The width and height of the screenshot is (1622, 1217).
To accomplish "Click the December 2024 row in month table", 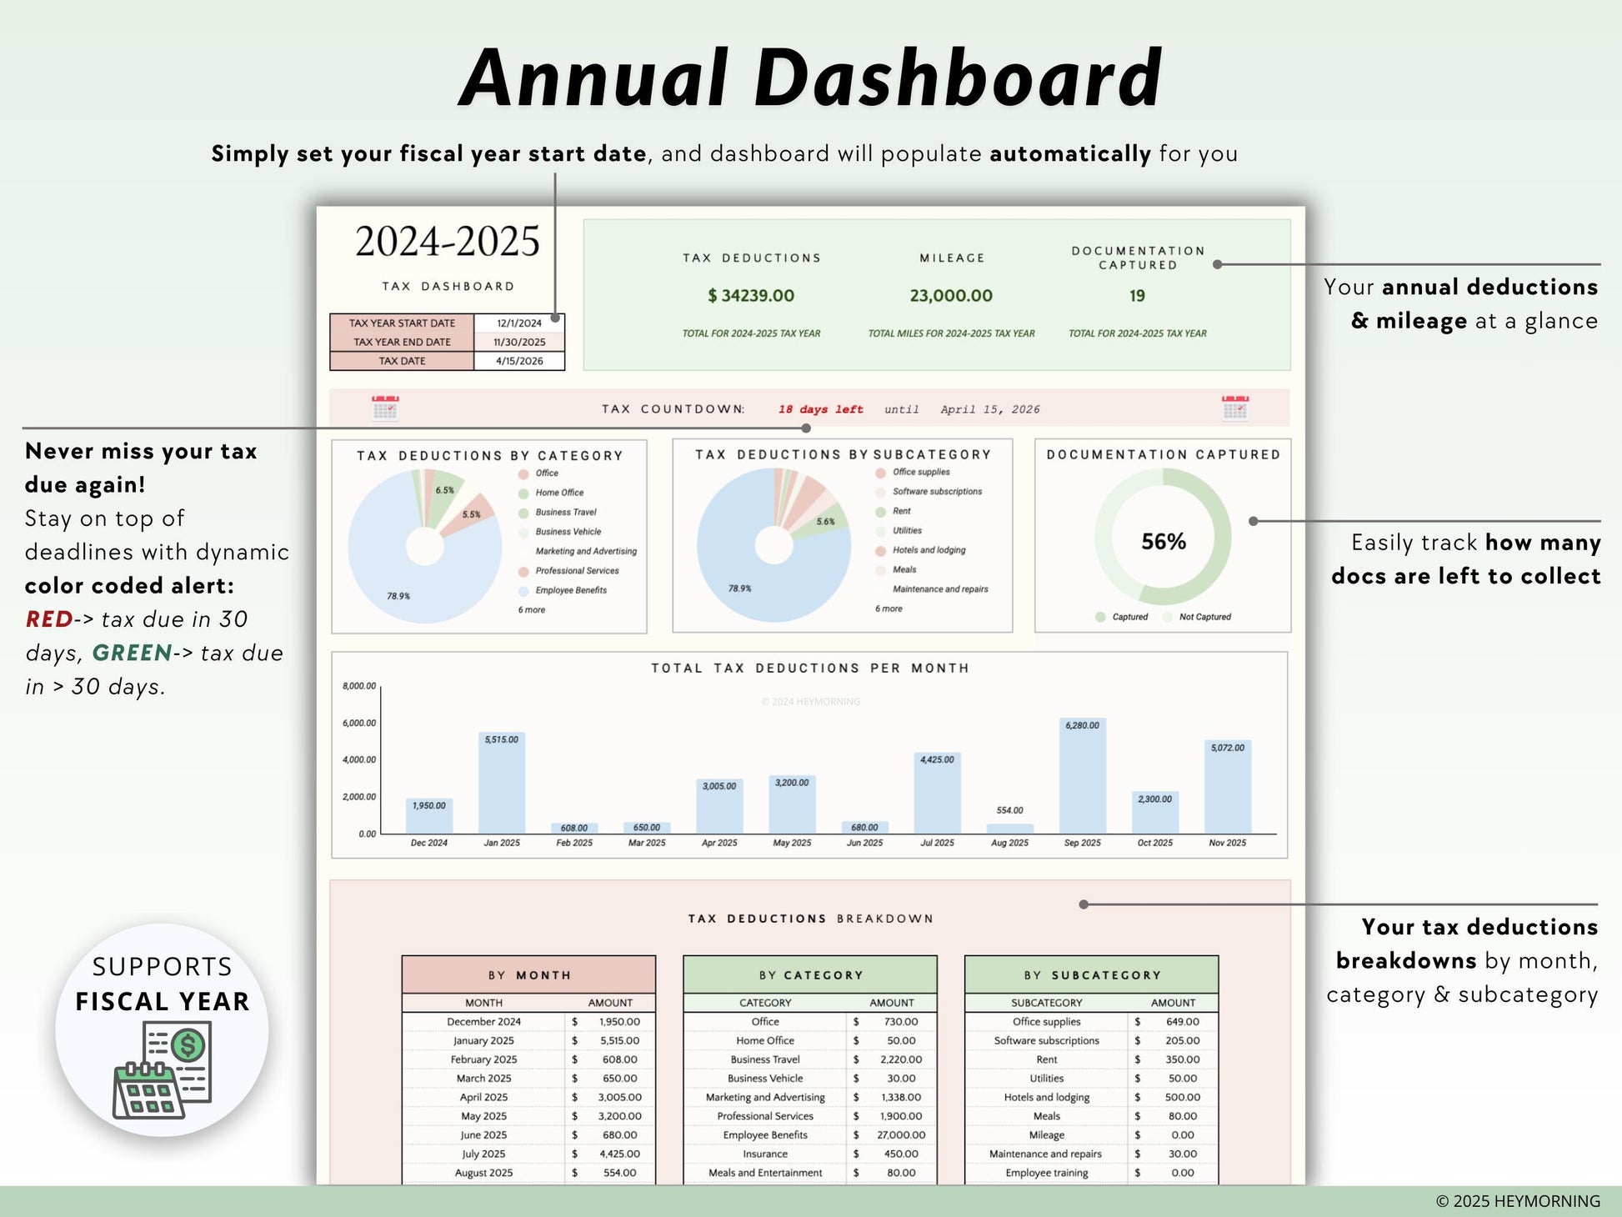I will [x=529, y=1022].
